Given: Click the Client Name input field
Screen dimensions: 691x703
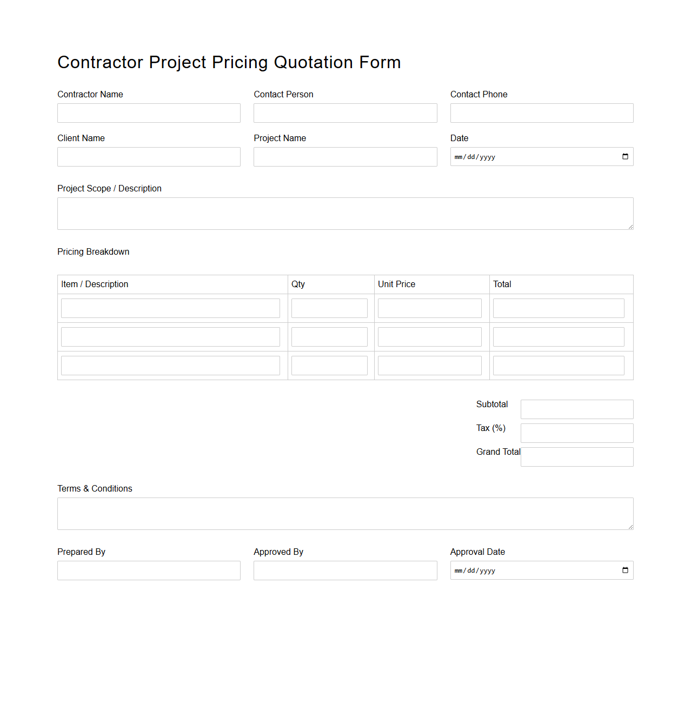Looking at the screenshot, I should click(149, 157).
